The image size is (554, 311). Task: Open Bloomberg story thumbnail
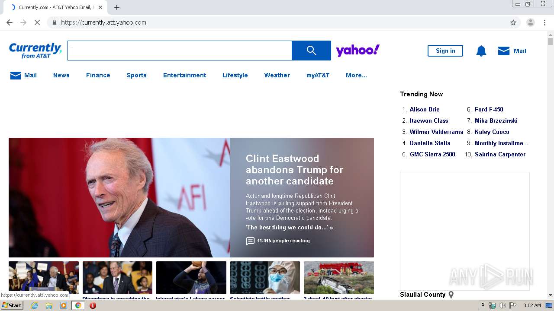(117, 278)
